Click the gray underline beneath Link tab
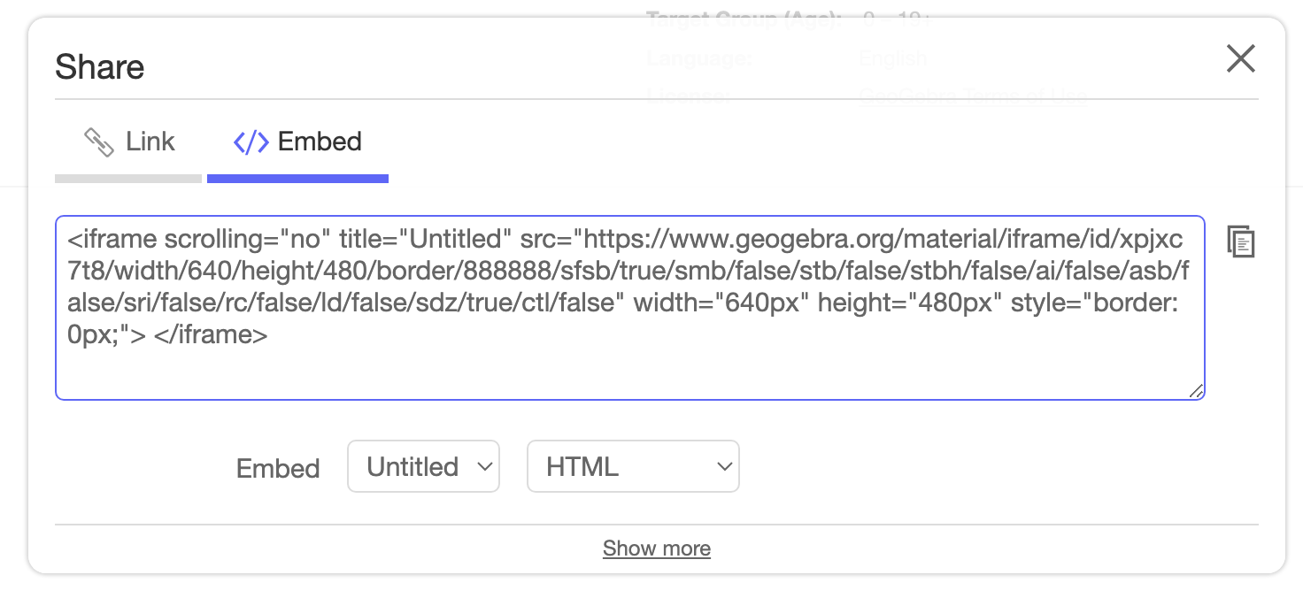The height and width of the screenshot is (598, 1303). [x=128, y=179]
